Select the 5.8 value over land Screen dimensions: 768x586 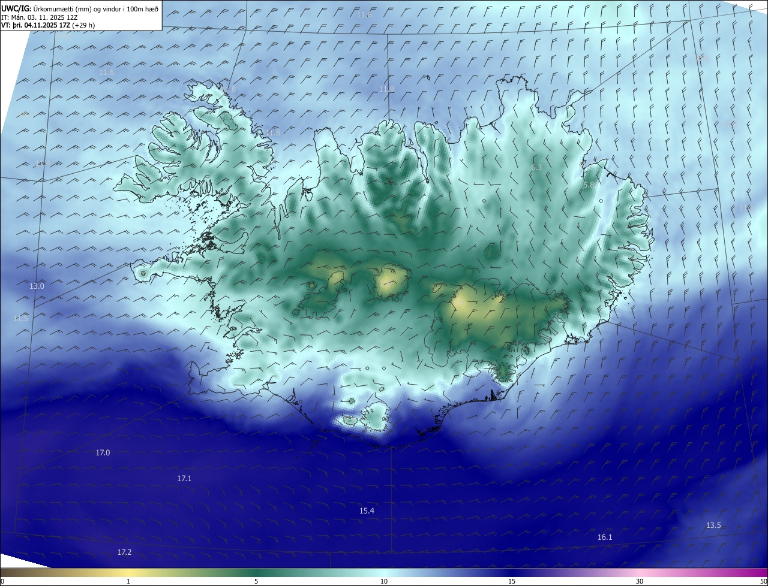click(589, 186)
